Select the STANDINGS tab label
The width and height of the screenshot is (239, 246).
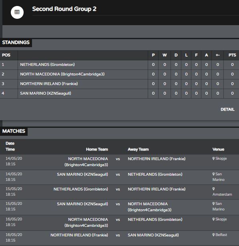point(16,42)
